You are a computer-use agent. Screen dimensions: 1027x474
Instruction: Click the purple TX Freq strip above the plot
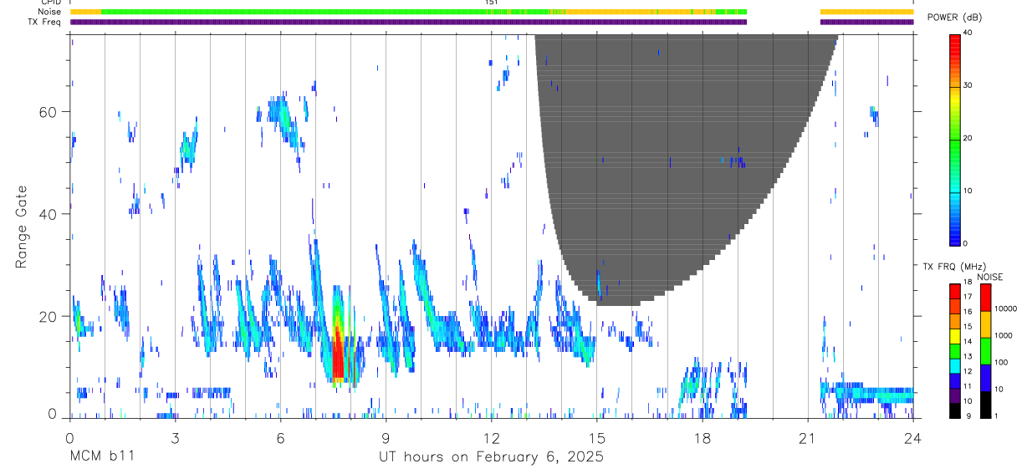click(492, 22)
